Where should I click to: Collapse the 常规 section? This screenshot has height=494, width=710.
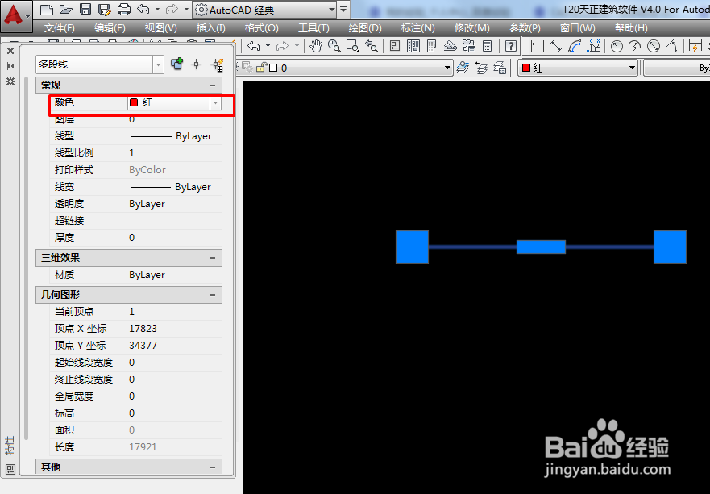coord(213,85)
